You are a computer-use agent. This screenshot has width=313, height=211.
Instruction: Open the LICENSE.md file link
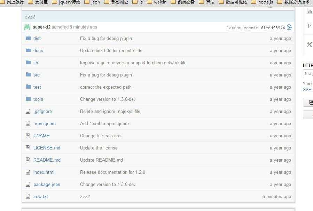pyautogui.click(x=47, y=148)
